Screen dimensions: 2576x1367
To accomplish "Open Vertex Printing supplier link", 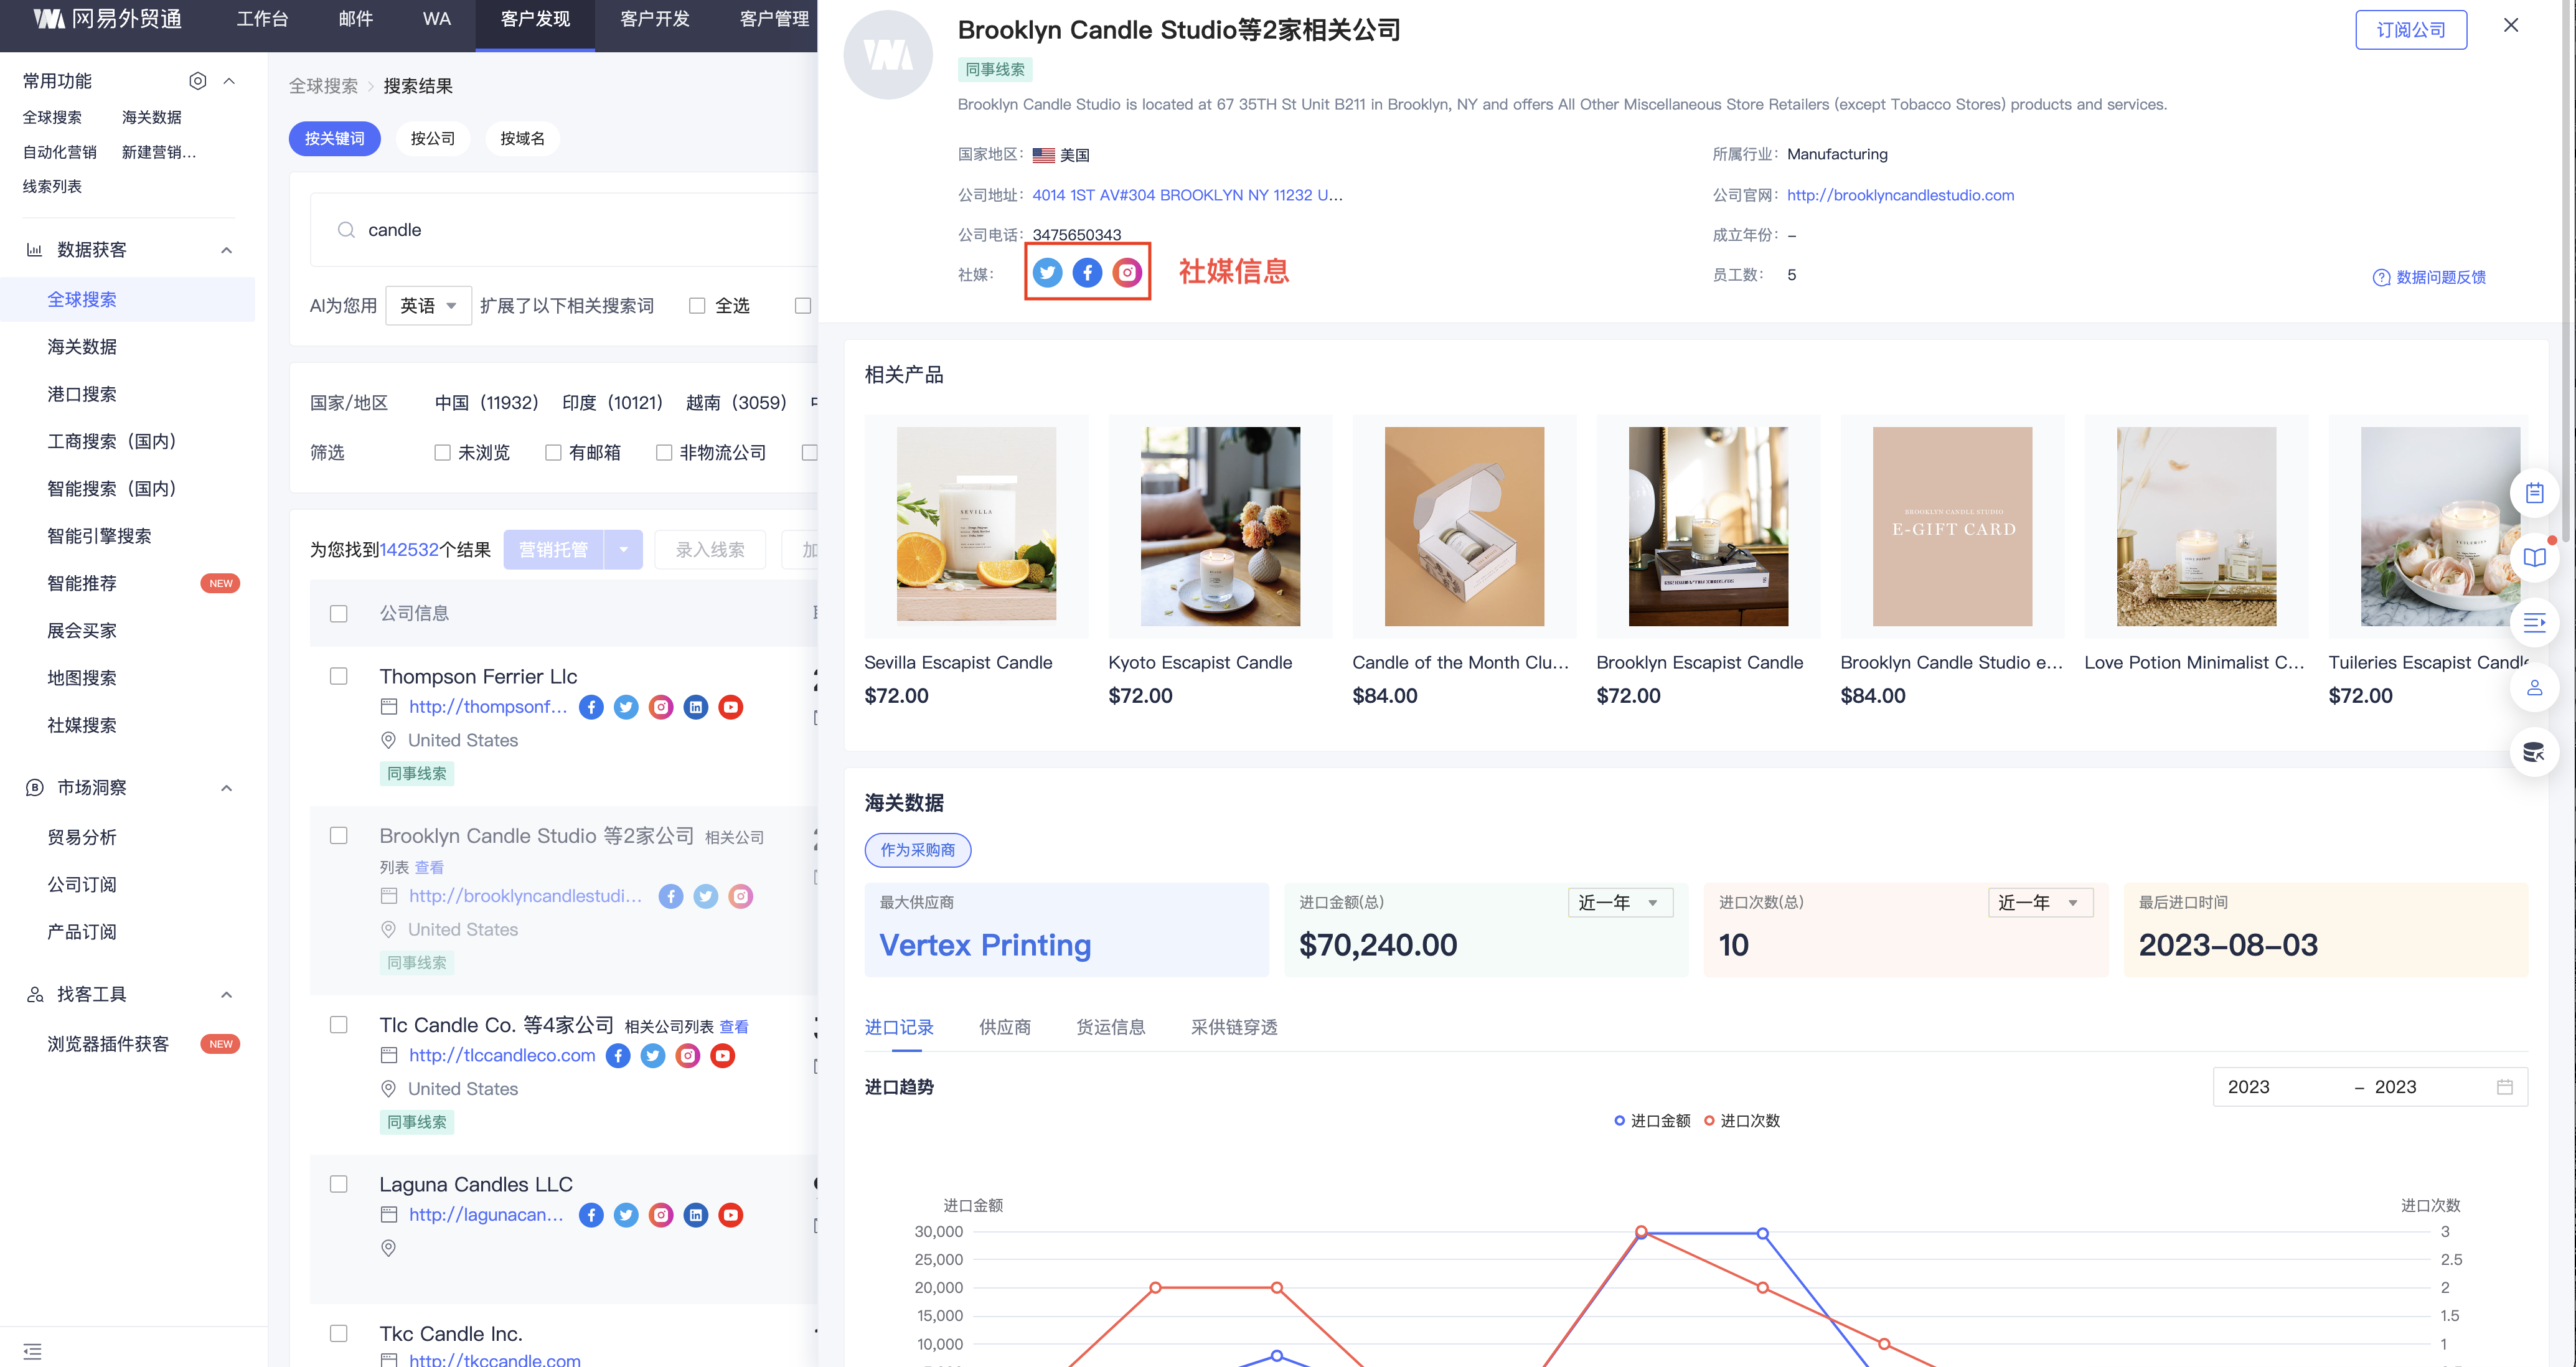I will (x=985, y=945).
